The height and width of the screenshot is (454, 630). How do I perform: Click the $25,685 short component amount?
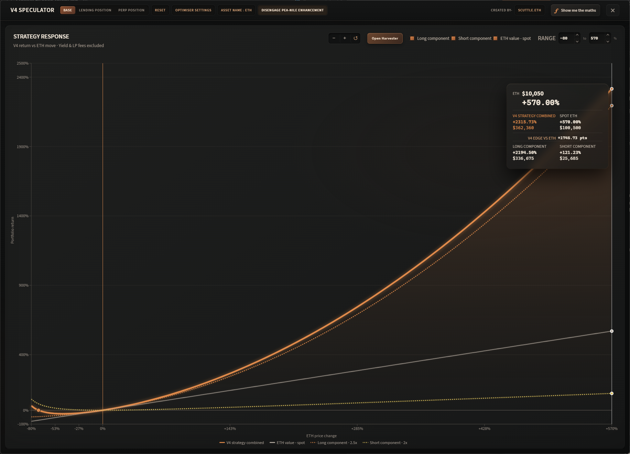569,158
